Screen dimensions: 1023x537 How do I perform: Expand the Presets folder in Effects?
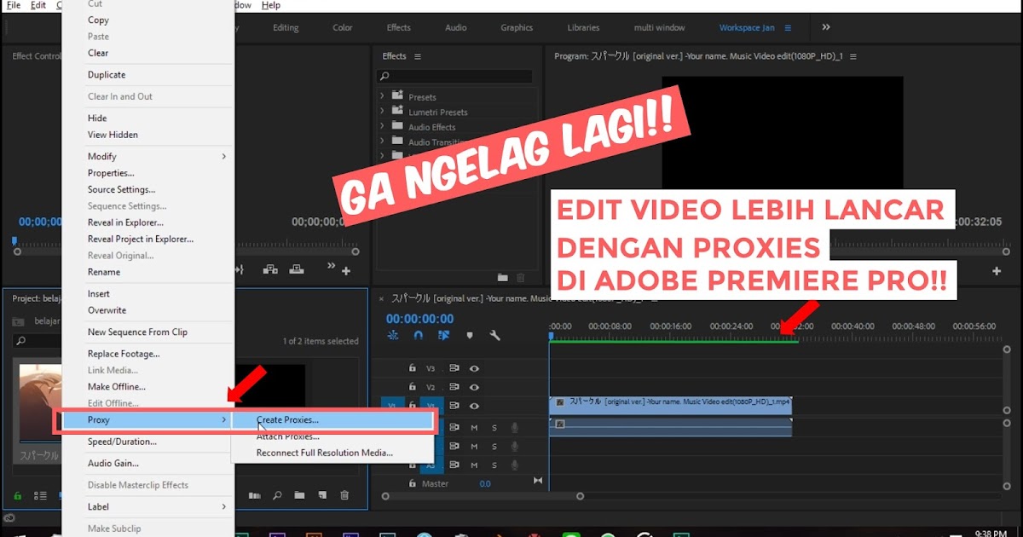pyautogui.click(x=382, y=96)
